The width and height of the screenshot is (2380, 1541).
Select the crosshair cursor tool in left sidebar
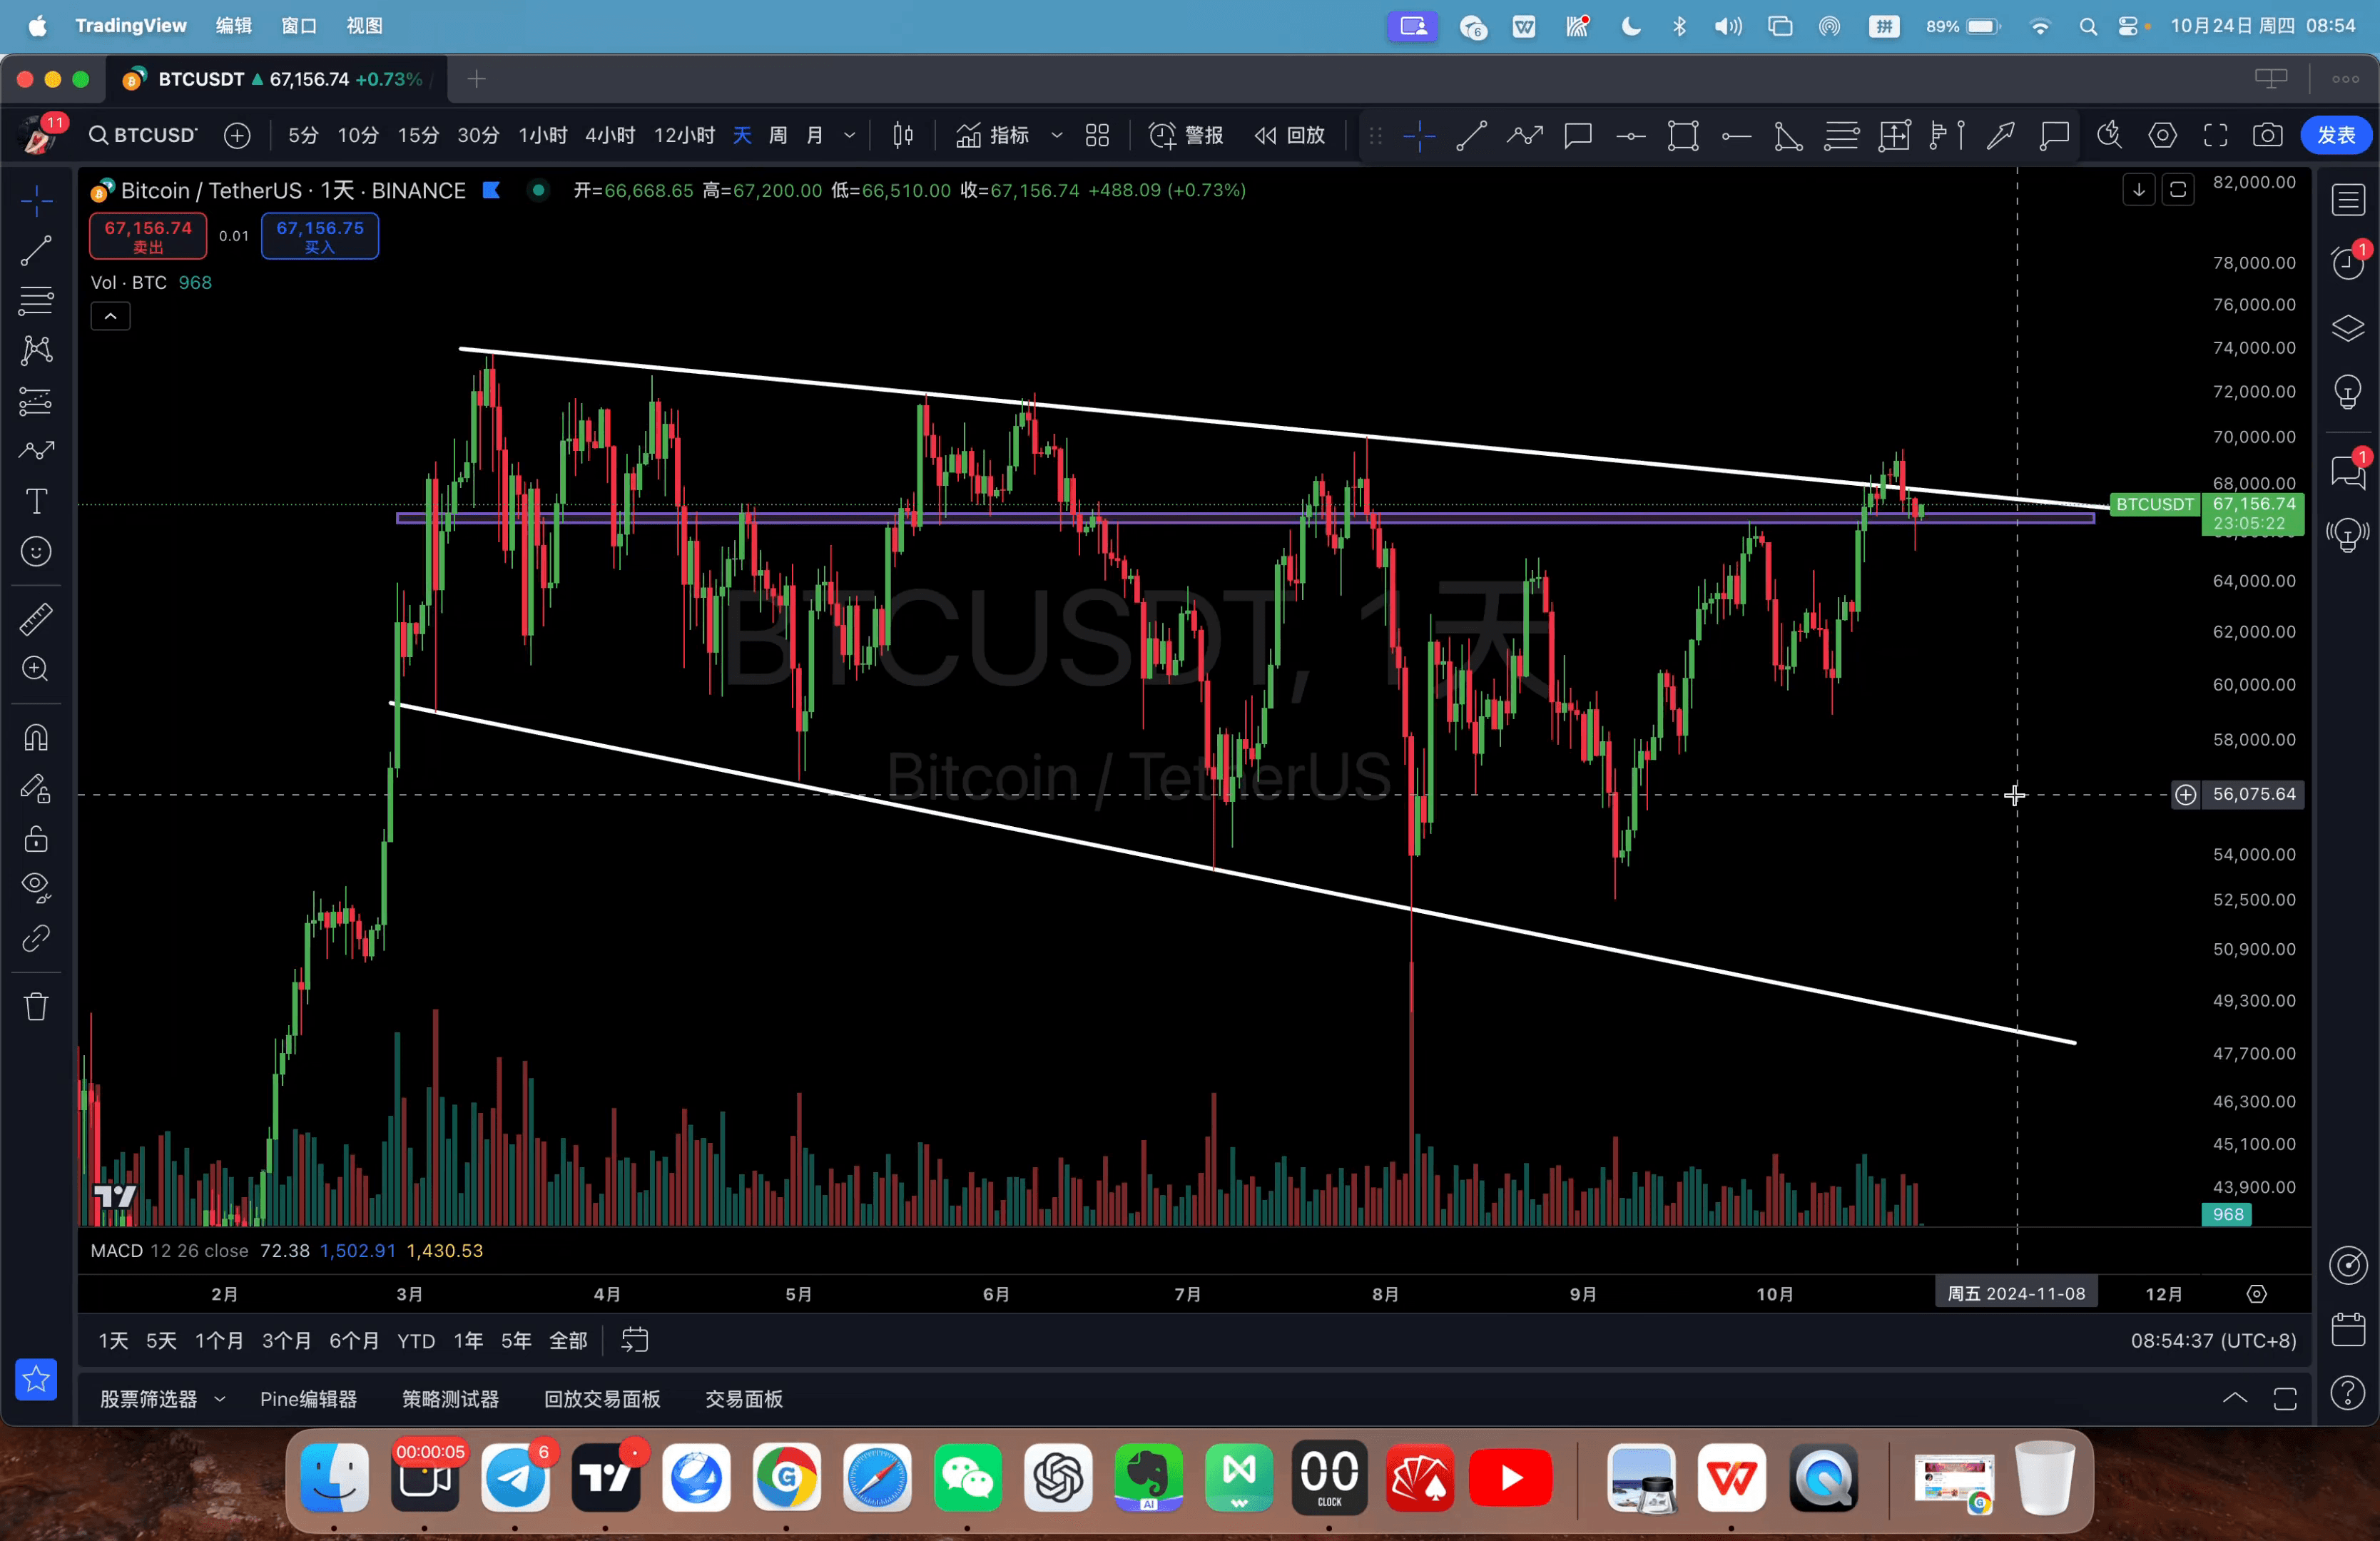click(x=37, y=200)
